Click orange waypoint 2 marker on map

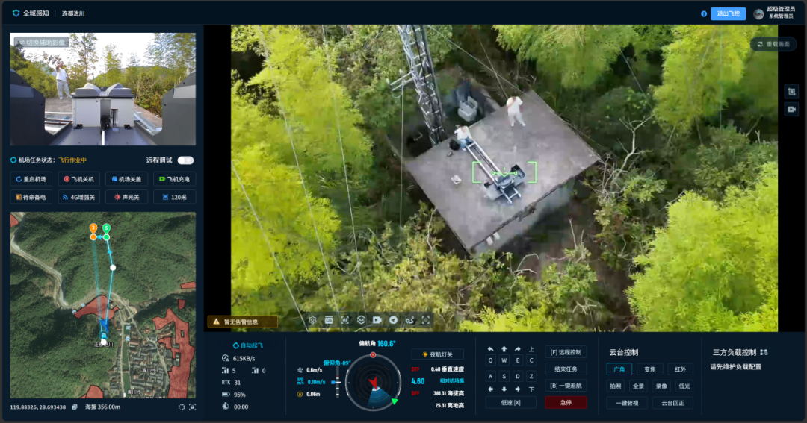[93, 228]
